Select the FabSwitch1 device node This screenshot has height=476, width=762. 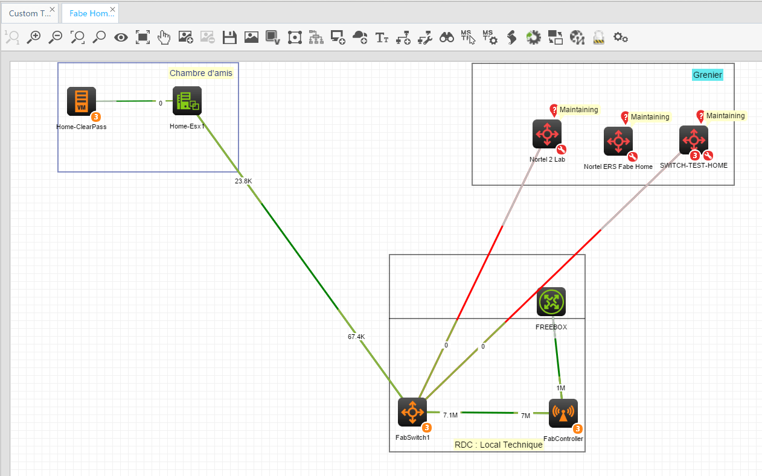412,413
